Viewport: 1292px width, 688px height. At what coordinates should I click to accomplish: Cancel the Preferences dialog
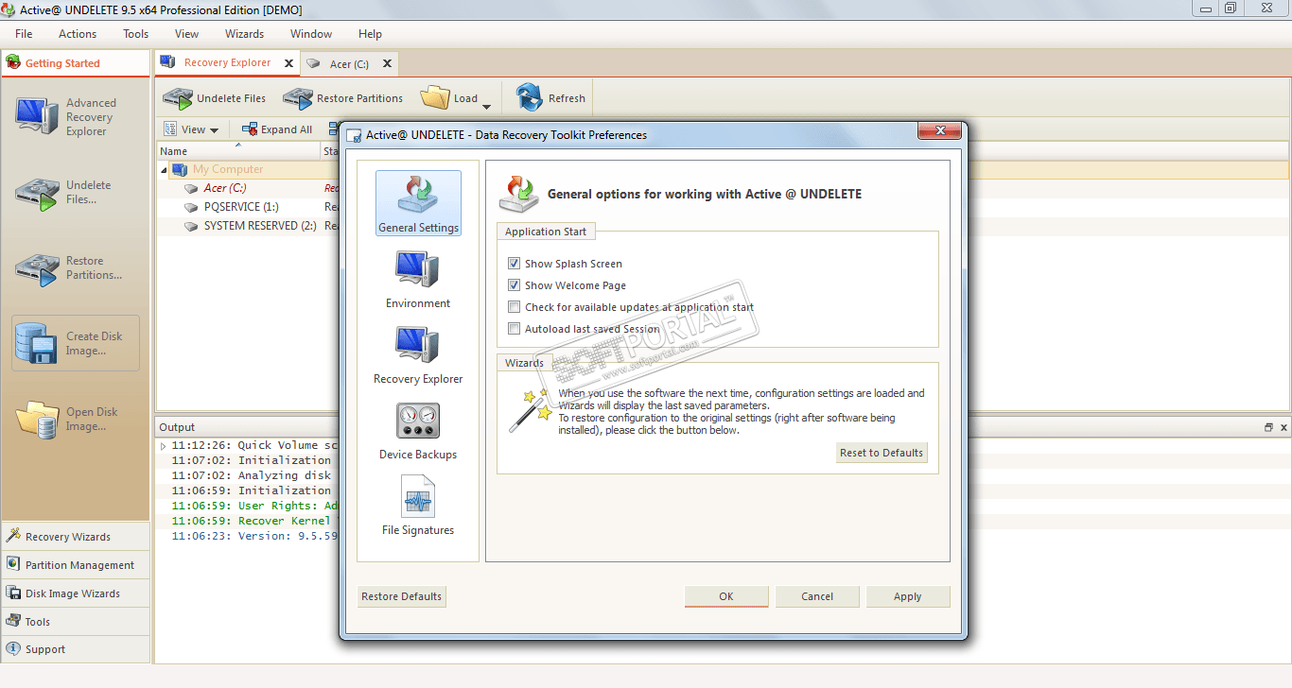click(817, 596)
